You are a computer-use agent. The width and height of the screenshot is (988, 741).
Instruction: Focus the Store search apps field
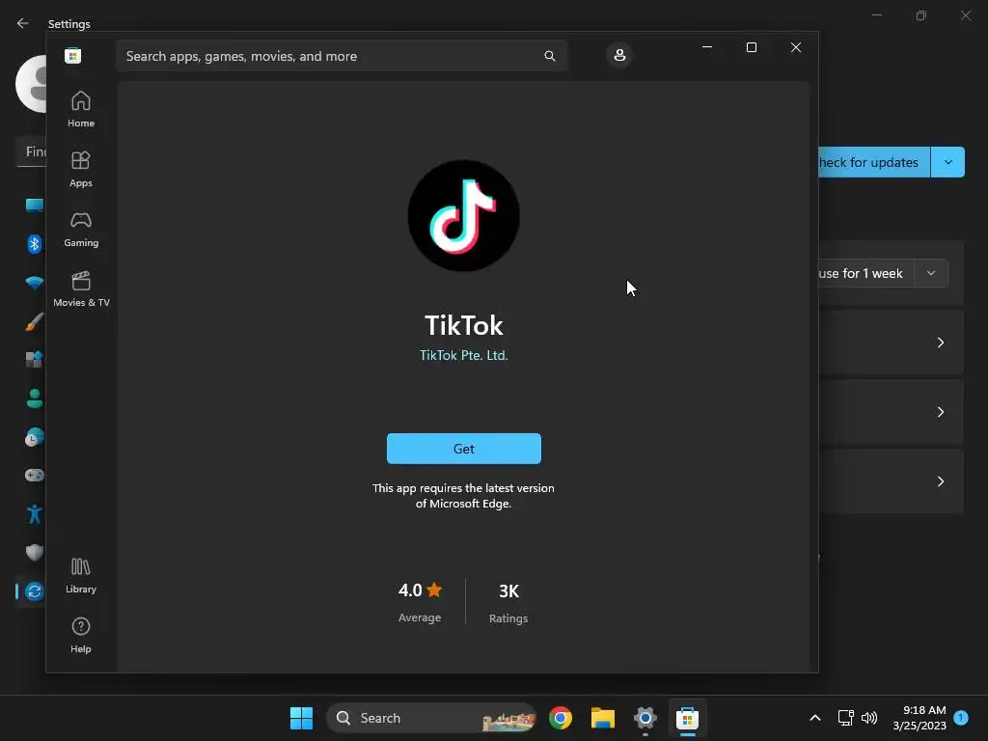(x=342, y=56)
